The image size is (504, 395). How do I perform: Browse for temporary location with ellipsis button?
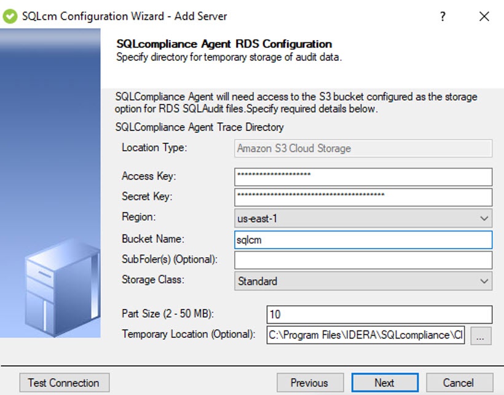tap(481, 336)
